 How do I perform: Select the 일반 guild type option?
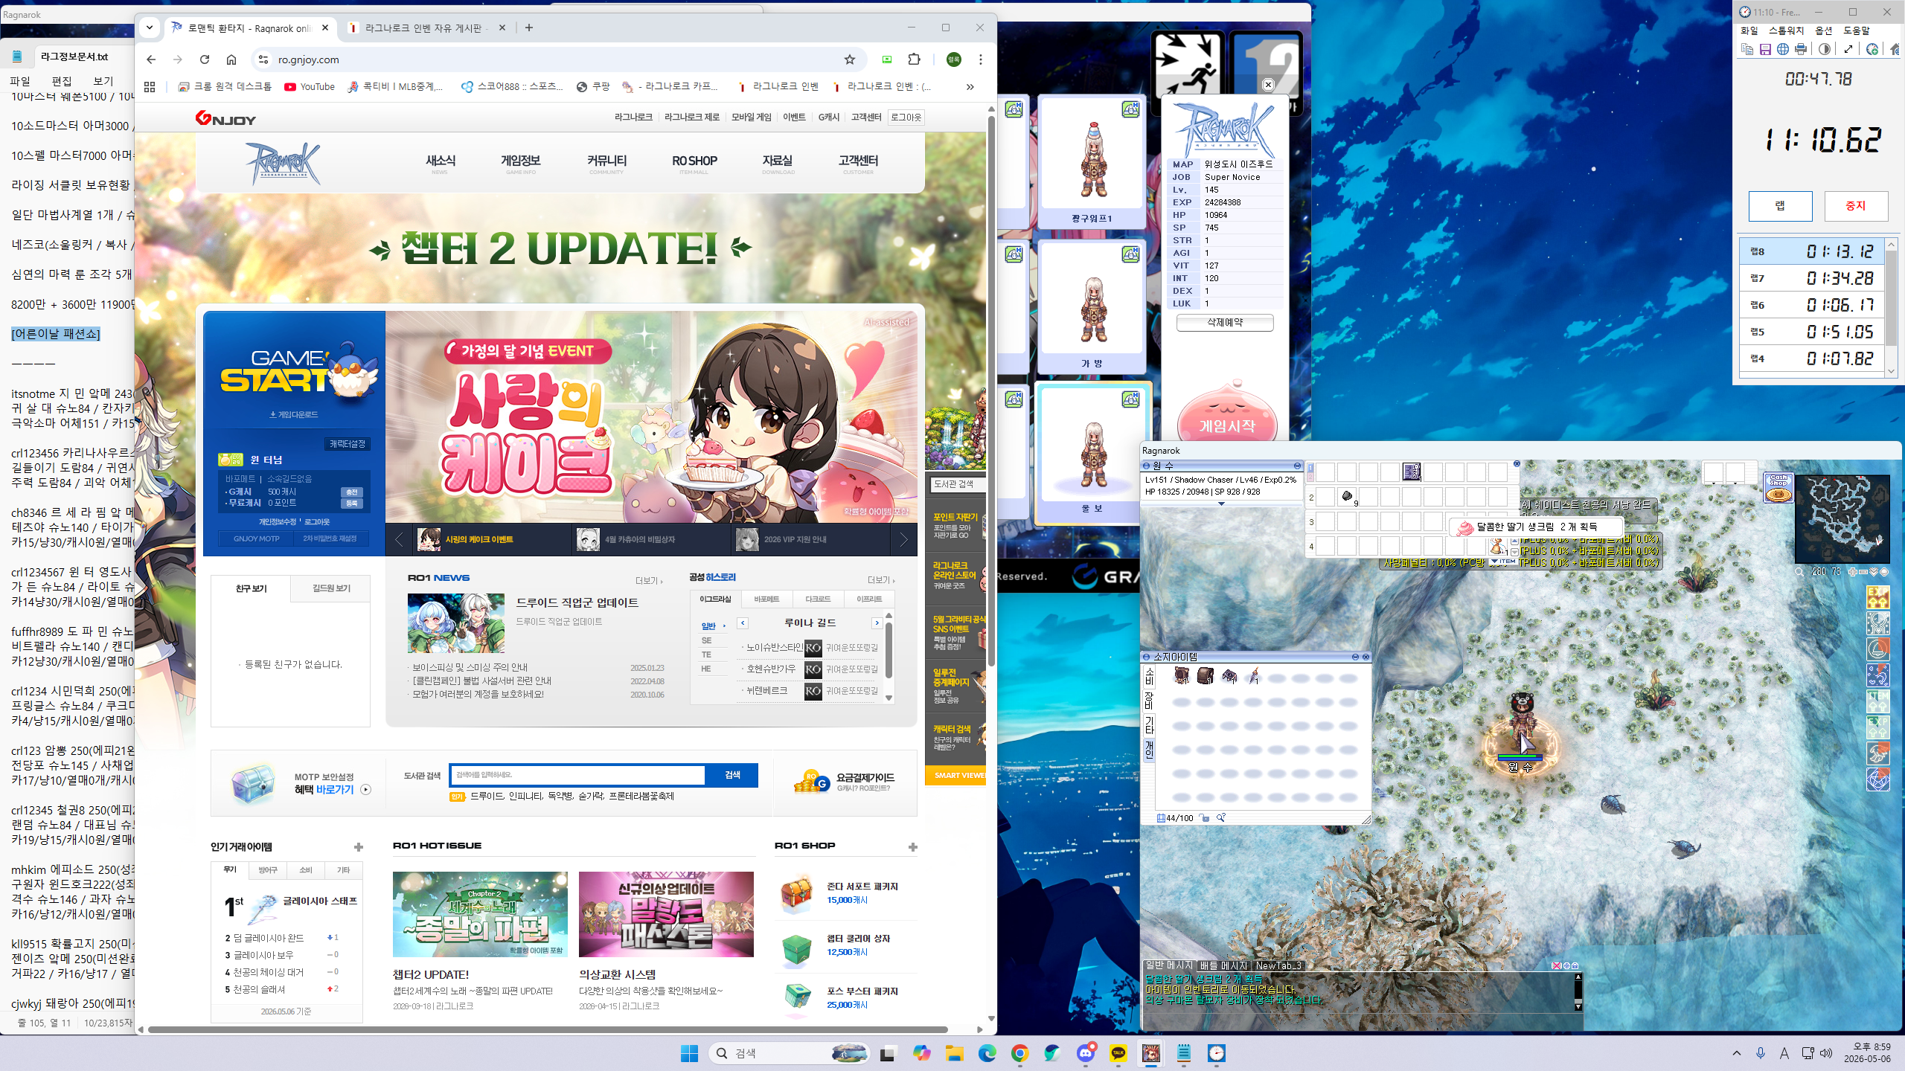pyautogui.click(x=708, y=626)
